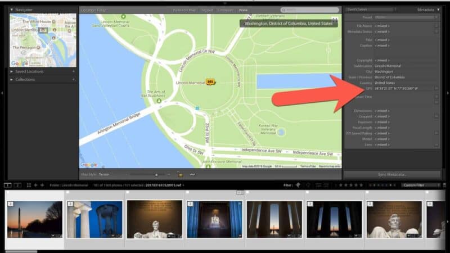The width and height of the screenshot is (450, 253).
Task: Collapse left panel with edge arrow
Action: 2,93
